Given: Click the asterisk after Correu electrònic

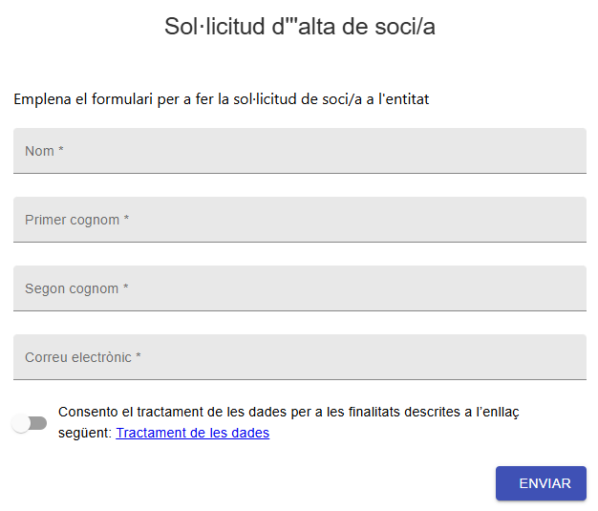Looking at the screenshot, I should click(139, 355).
